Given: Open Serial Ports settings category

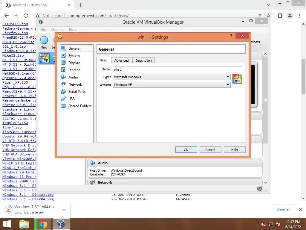Looking at the screenshot, I should coord(76,92).
